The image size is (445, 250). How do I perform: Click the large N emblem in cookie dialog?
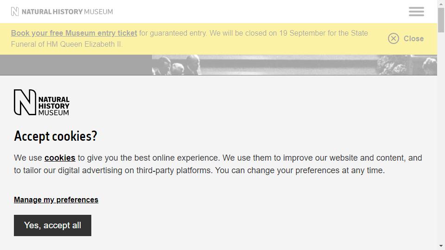[25, 102]
